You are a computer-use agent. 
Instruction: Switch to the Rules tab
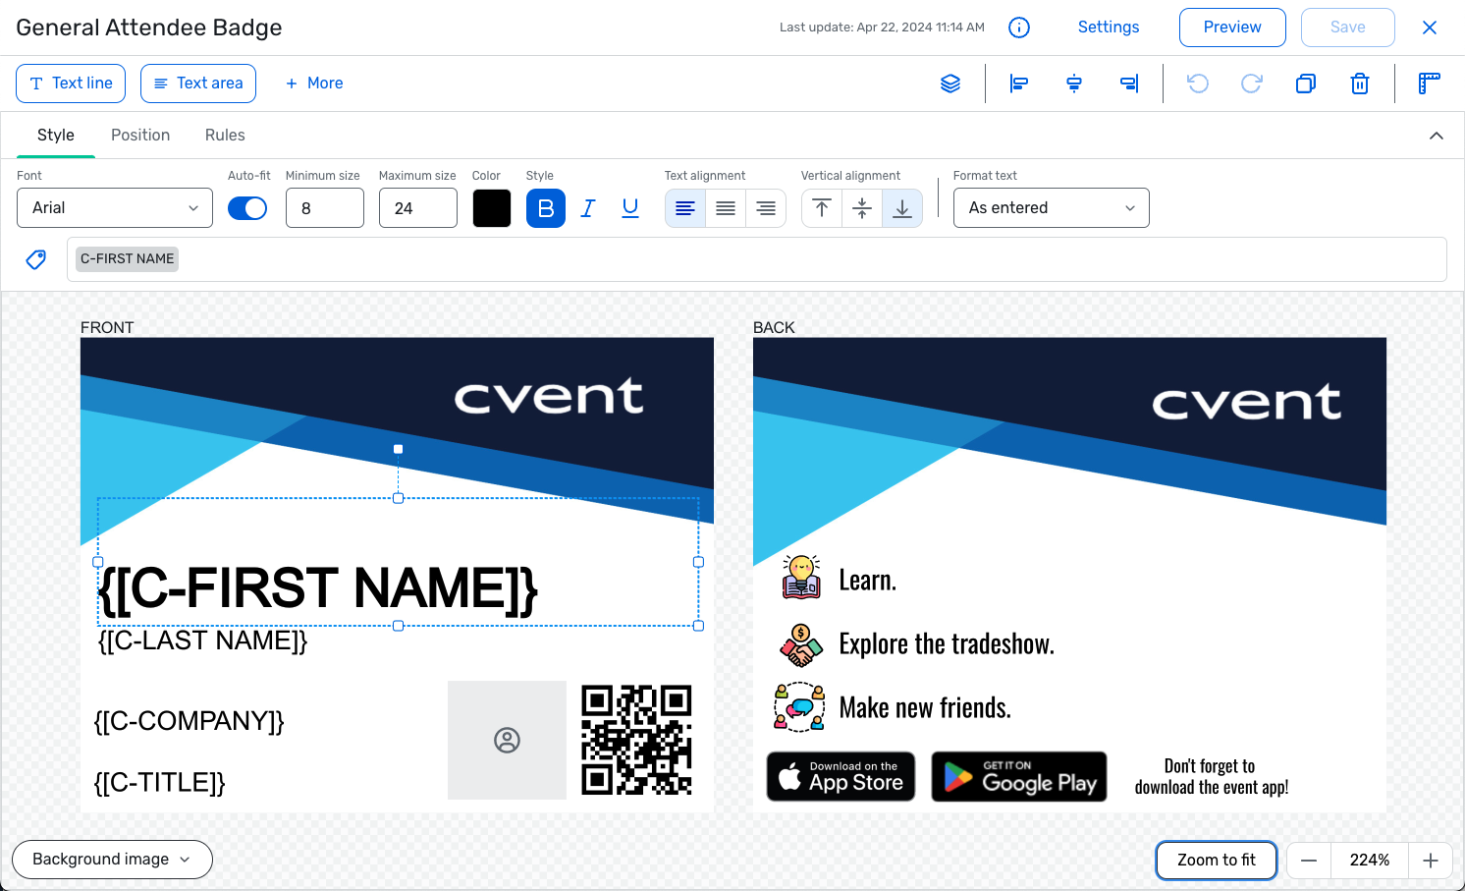coord(225,136)
